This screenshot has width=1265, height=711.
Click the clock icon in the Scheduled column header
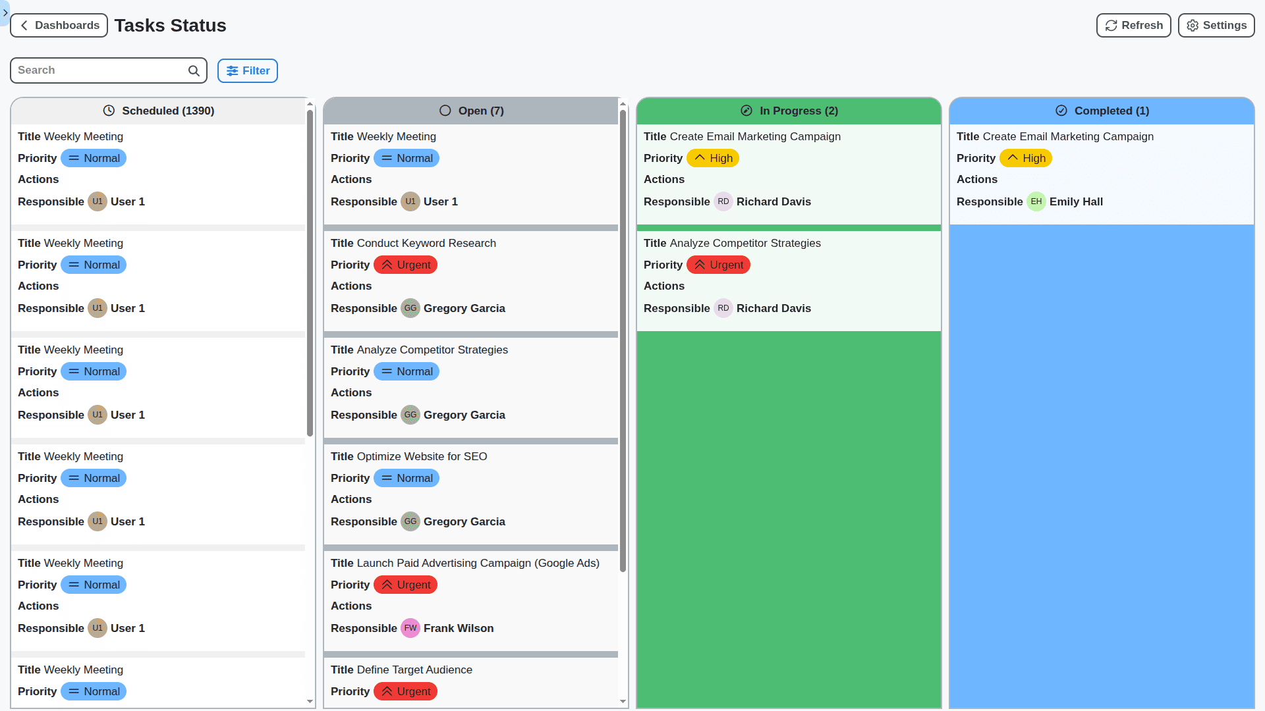point(109,111)
